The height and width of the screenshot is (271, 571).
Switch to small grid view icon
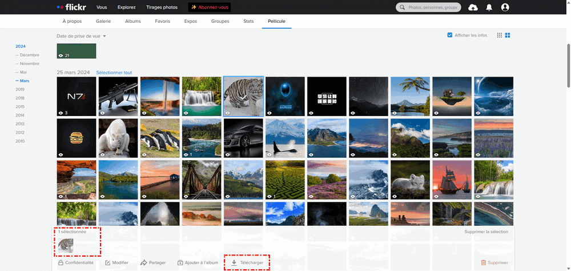coord(500,35)
